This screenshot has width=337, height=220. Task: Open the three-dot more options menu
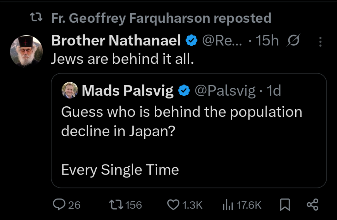(x=320, y=41)
